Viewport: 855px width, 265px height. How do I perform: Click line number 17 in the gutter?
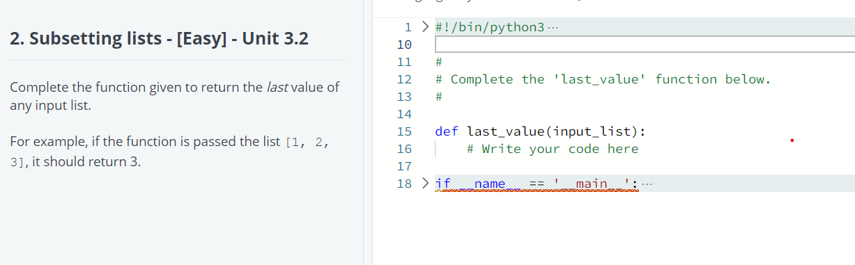[404, 166]
